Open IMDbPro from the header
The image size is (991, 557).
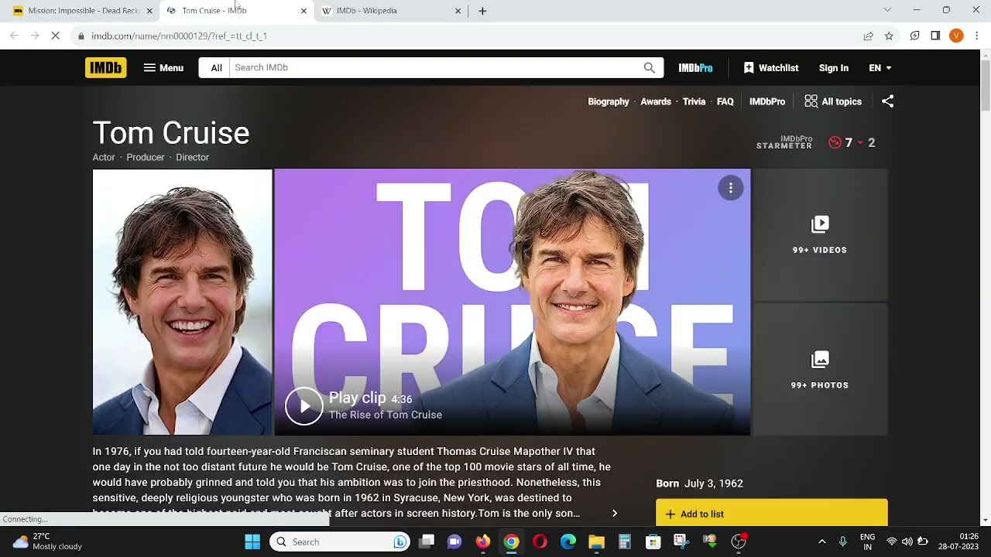click(x=695, y=67)
